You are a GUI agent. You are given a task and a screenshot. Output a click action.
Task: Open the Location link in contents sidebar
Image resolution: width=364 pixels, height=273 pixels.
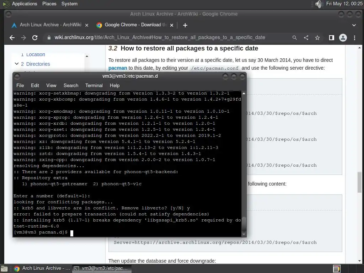(x=36, y=54)
